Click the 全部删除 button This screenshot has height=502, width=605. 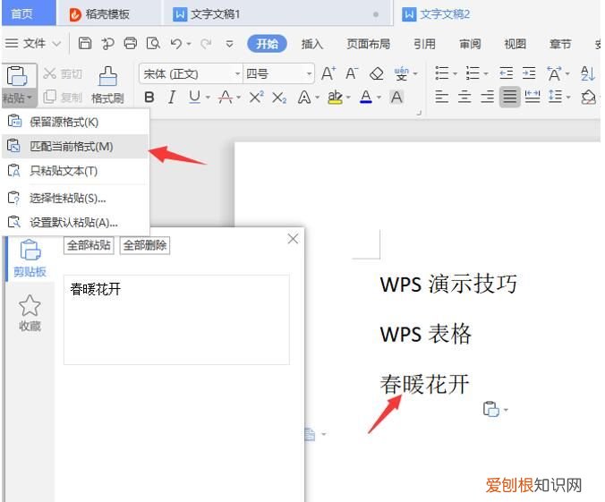[x=145, y=245]
